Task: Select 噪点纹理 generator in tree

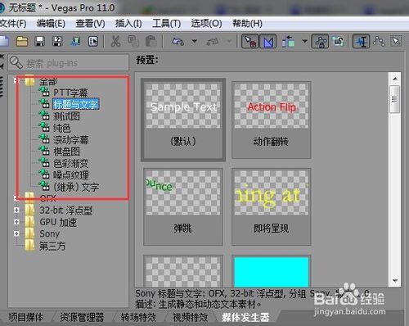Action: point(70,175)
